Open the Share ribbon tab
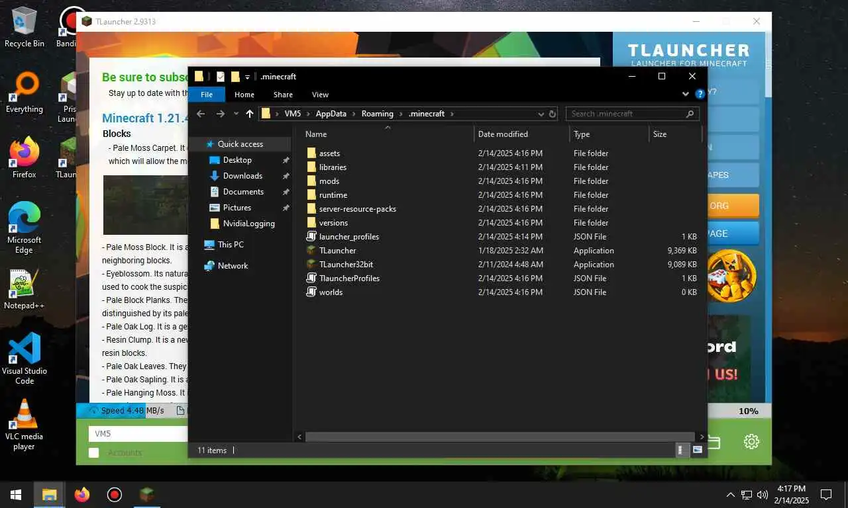This screenshot has width=848, height=508. (x=283, y=95)
